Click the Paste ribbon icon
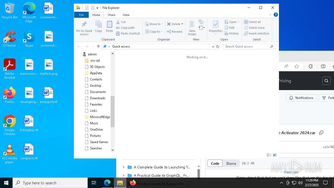The width and height of the screenshot is (334, 188). [x=109, y=27]
